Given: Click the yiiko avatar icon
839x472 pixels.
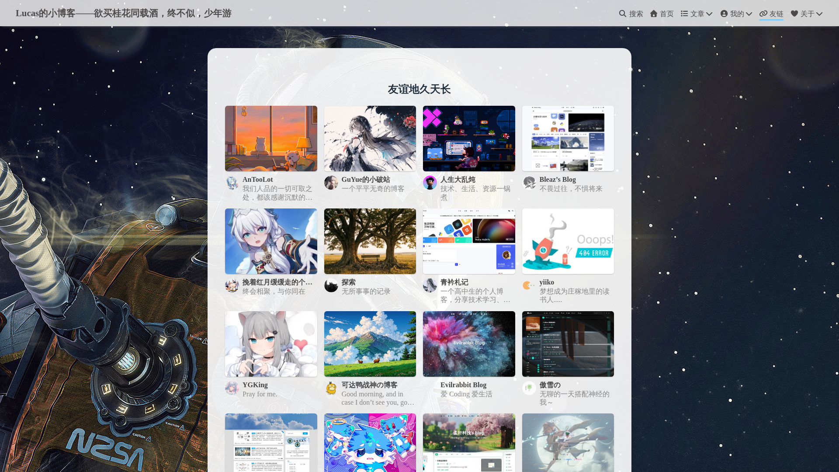Looking at the screenshot, I should [x=529, y=285].
